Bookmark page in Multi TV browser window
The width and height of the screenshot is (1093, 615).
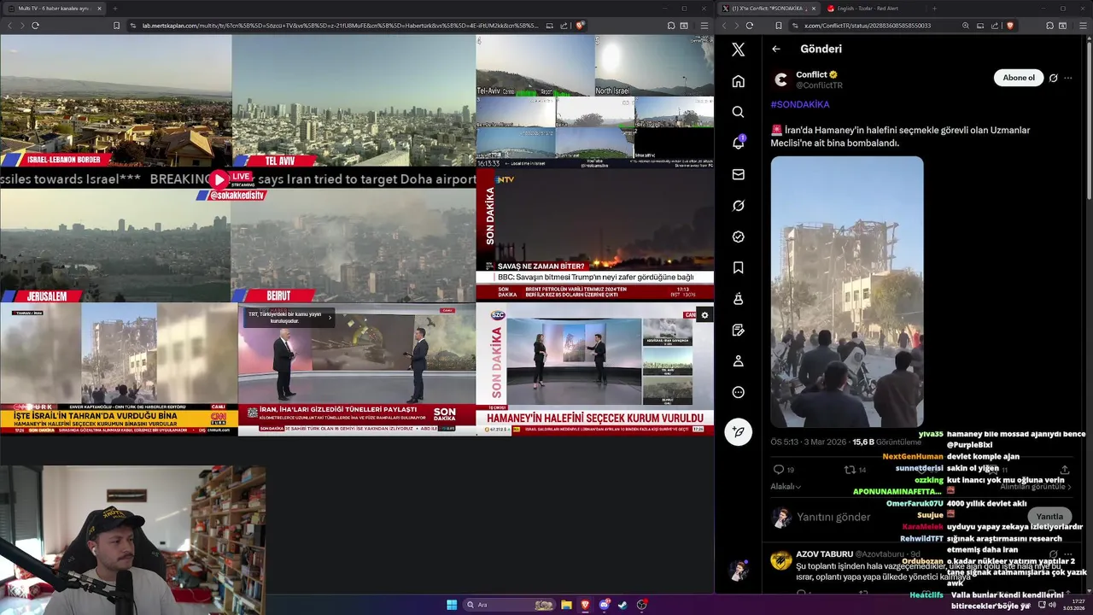[x=117, y=26]
